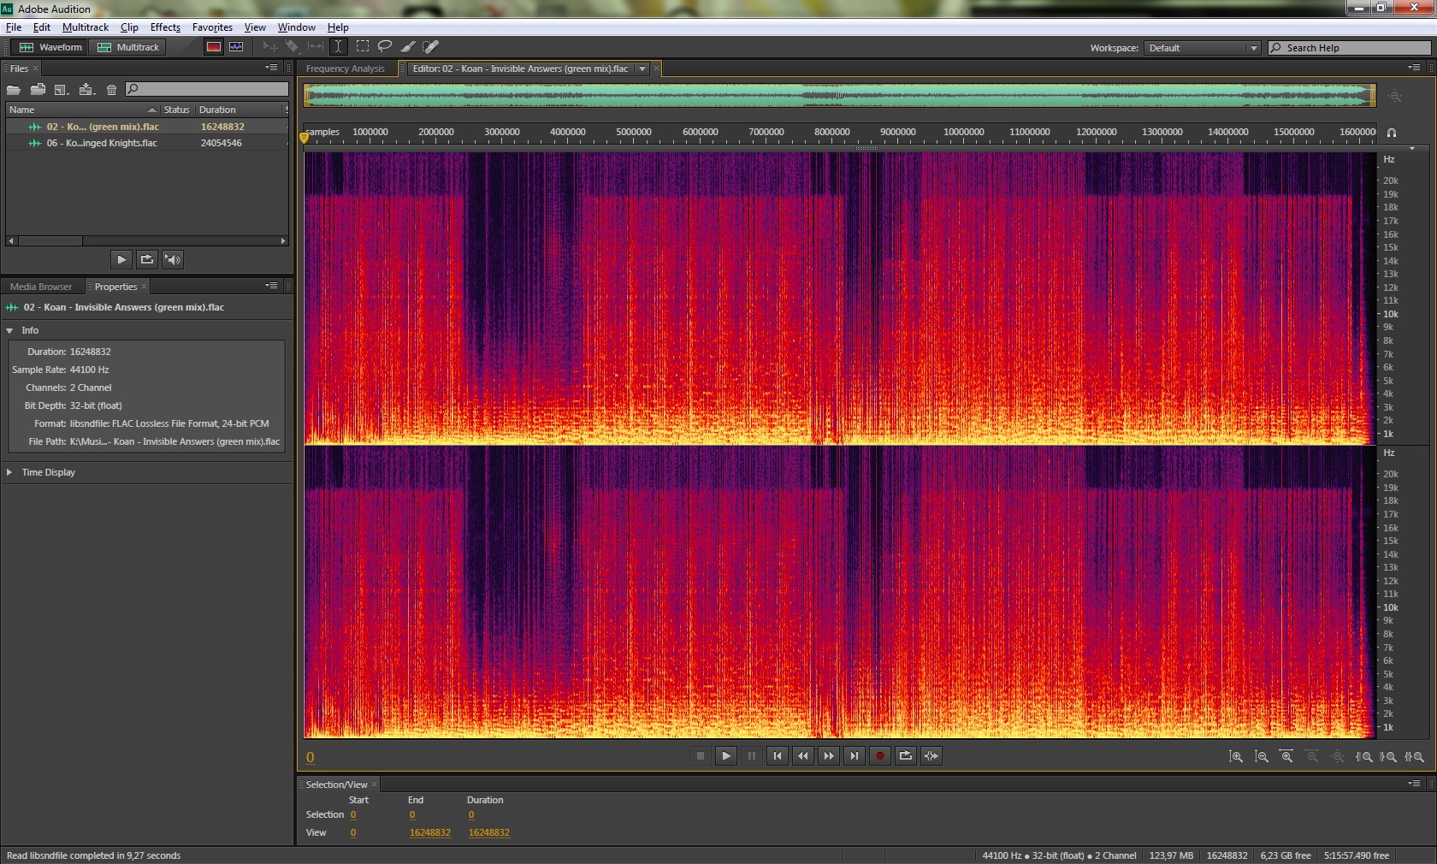Click the green waveform overview navigator

click(x=840, y=96)
